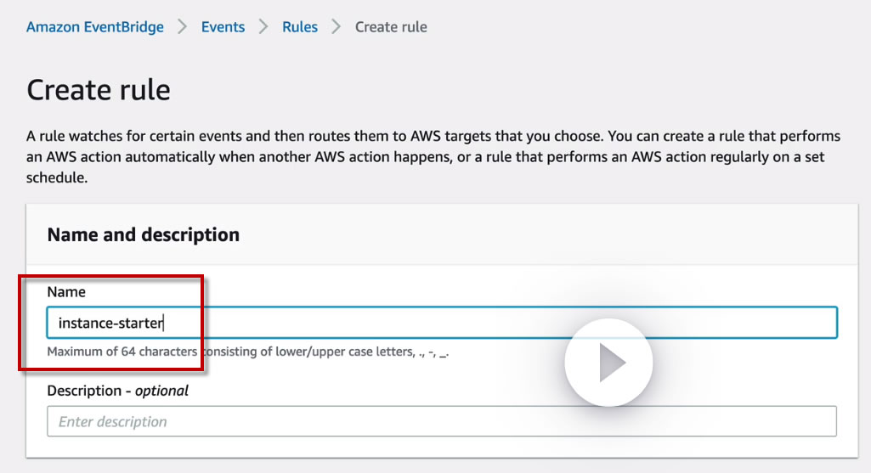The height and width of the screenshot is (473, 871).
Task: Click the 'Create rule' breadcrumb item
Action: 391,27
